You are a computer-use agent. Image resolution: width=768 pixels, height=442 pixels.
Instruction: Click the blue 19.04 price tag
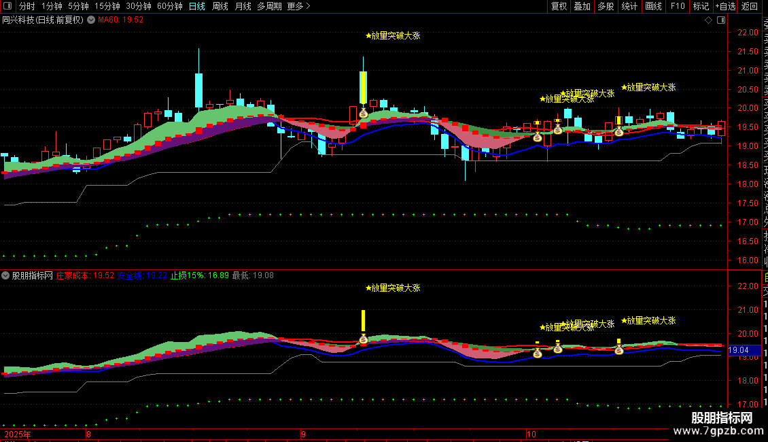tap(744, 350)
